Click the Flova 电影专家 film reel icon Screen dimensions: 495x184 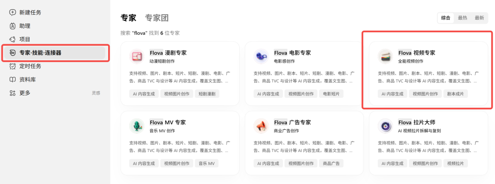[x=261, y=56]
